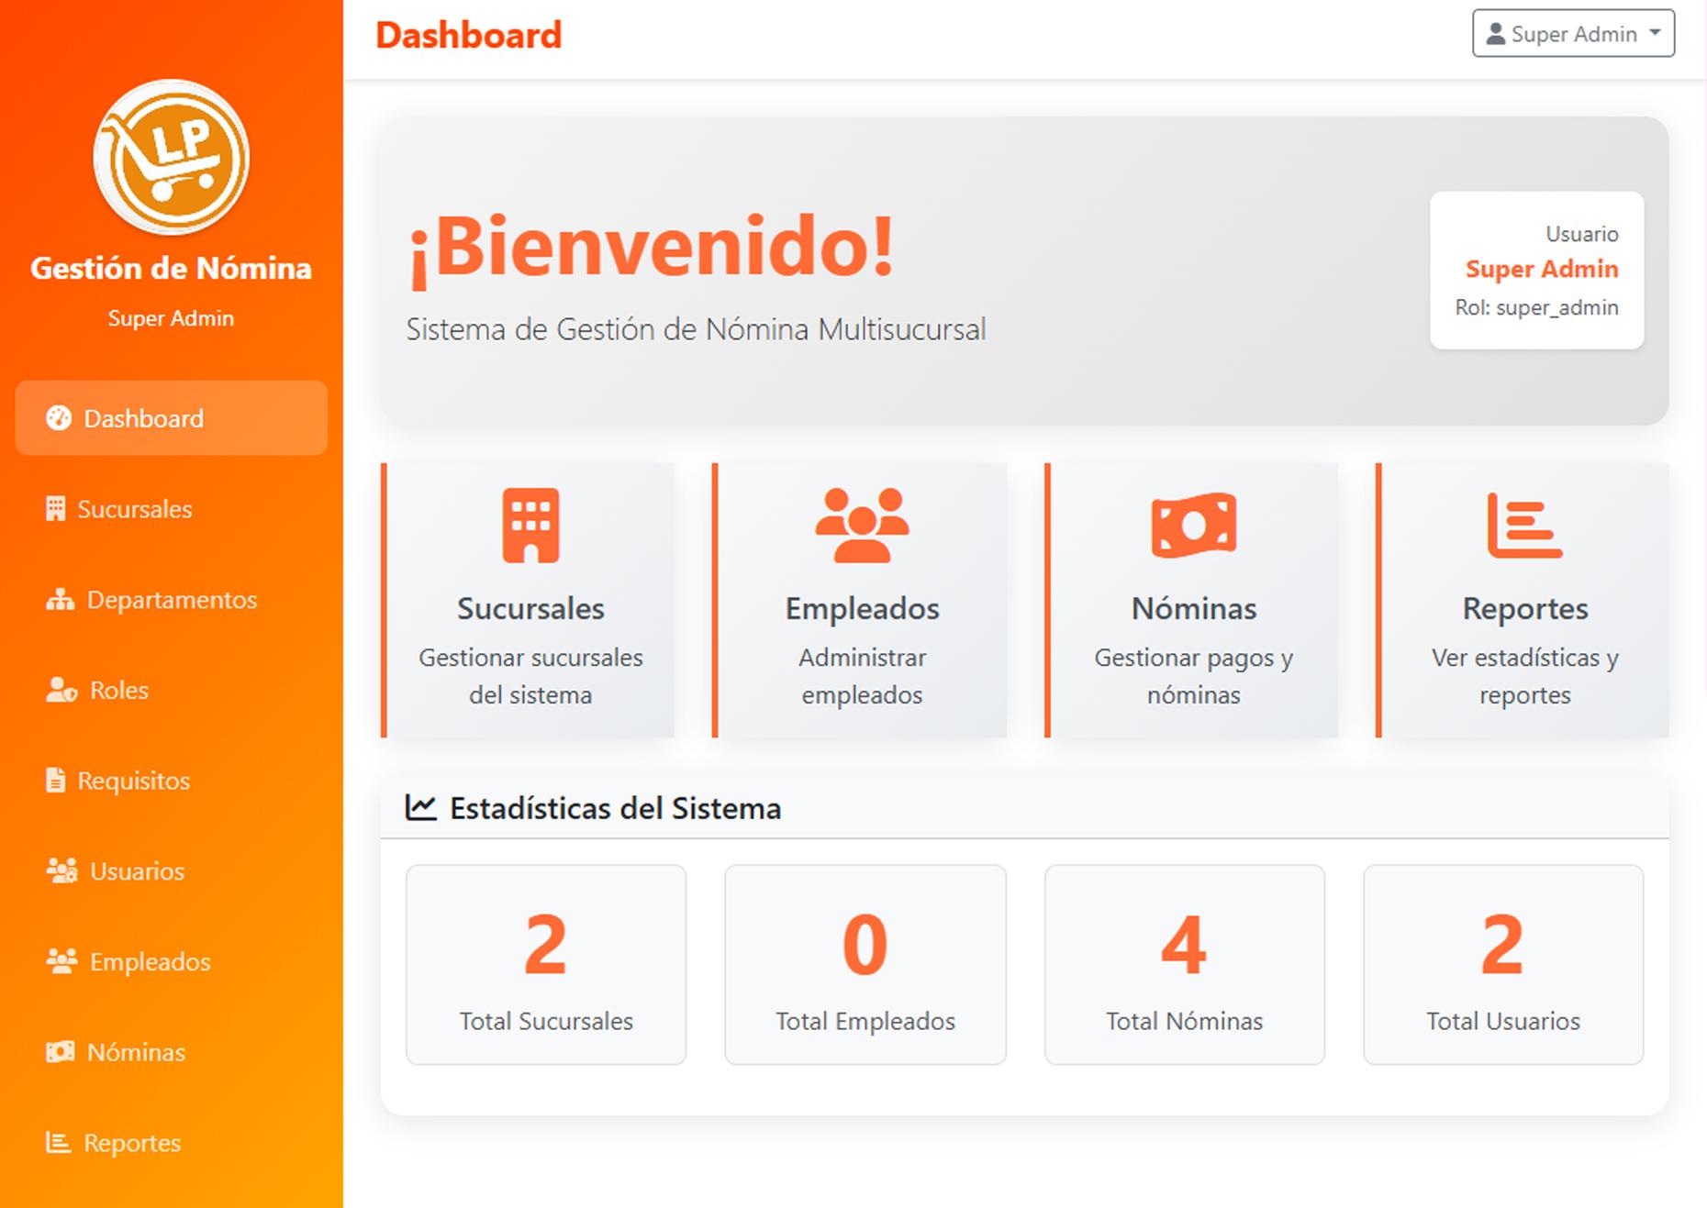Image resolution: width=1707 pixels, height=1208 pixels.
Task: Open Usuarios in the sidebar menu
Action: tap(172, 870)
